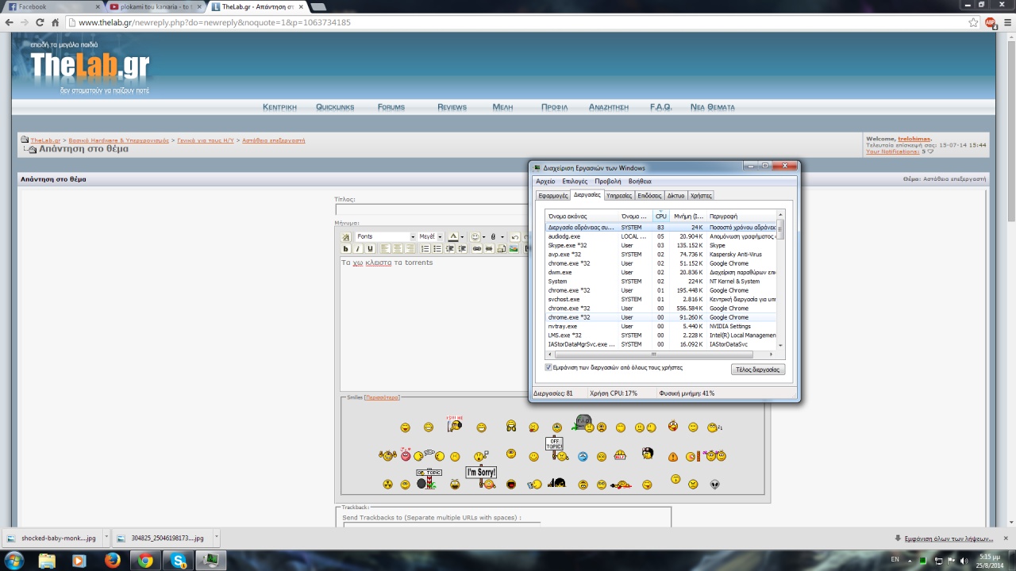The image size is (1016, 571).
Task: Switch to the Εφαρμογές tab
Action: [552, 195]
